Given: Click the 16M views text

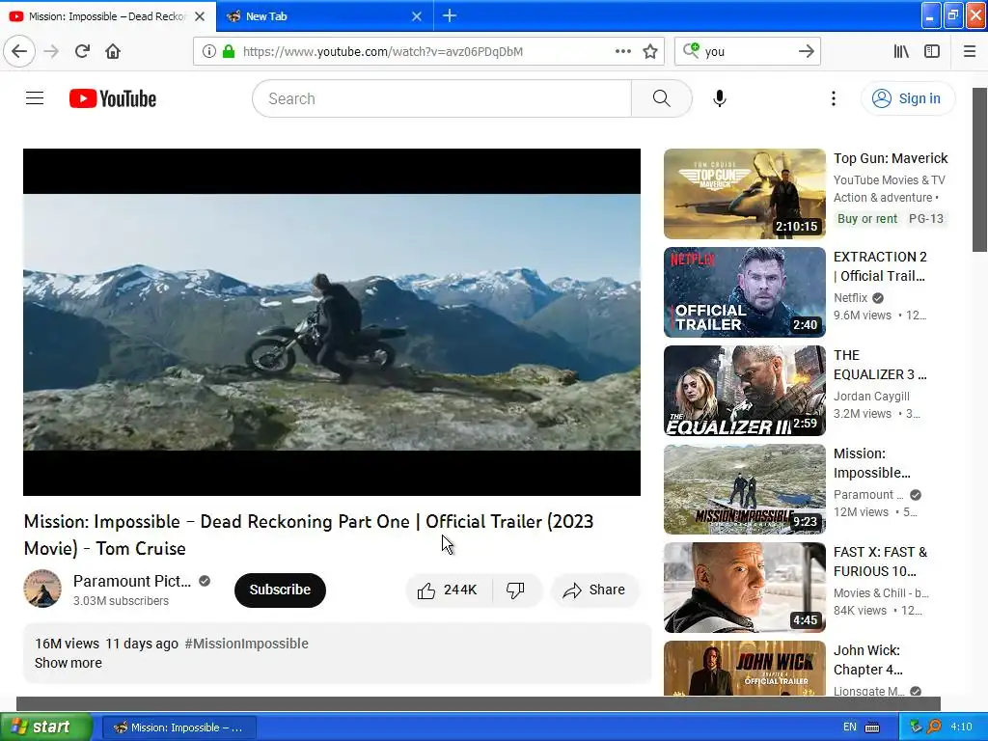Looking at the screenshot, I should click(x=67, y=644).
